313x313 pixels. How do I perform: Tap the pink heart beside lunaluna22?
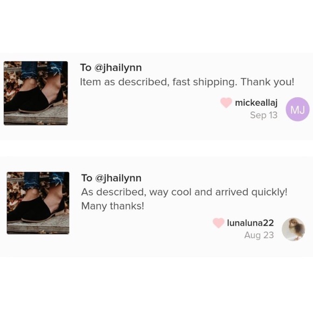(219, 223)
